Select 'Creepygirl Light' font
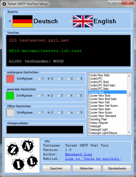136x177 pixels. 108,130
